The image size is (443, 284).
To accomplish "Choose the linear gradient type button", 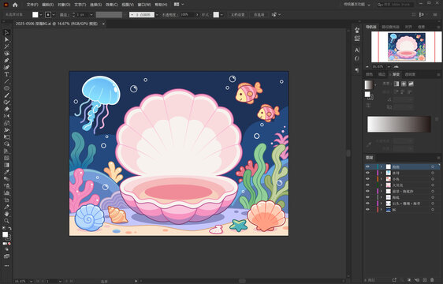I will point(396,84).
